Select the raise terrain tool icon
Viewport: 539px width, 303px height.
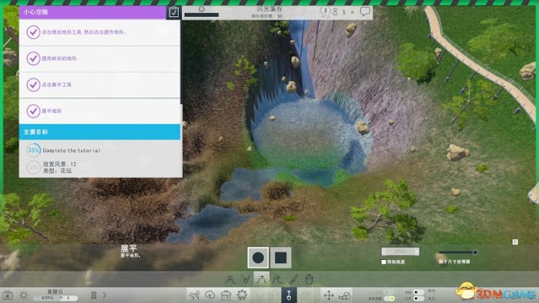(230, 279)
